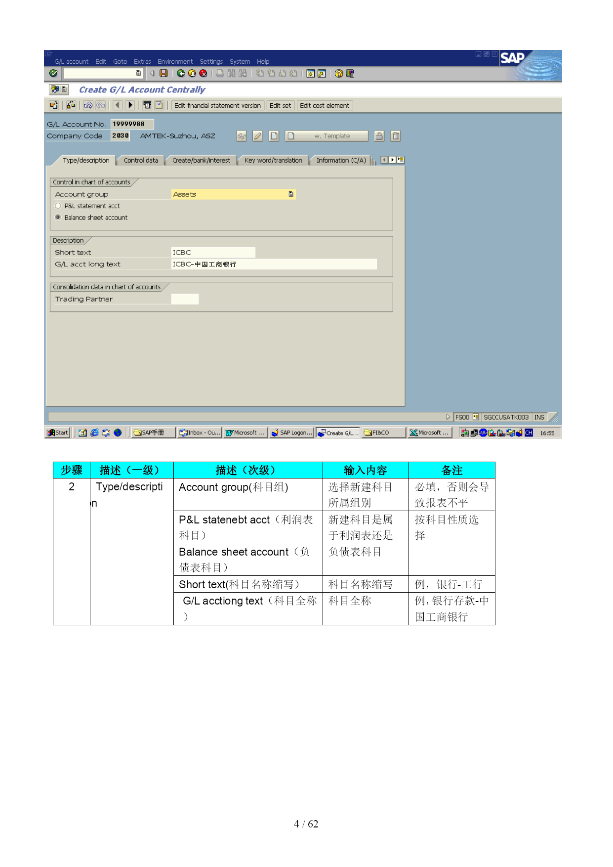Click the Next G/L account arrow
This screenshot has width=613, height=867.
(130, 105)
